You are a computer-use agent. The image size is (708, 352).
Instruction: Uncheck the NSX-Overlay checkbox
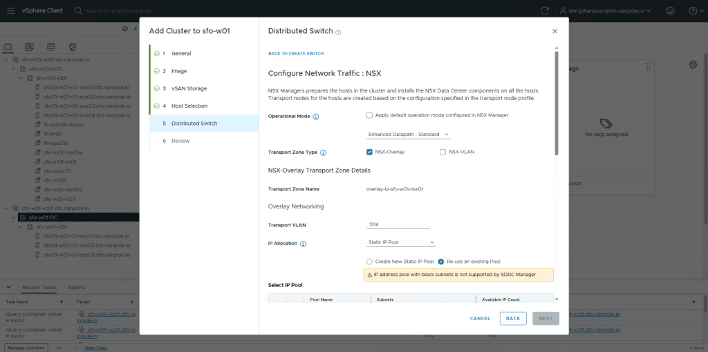[370, 152]
